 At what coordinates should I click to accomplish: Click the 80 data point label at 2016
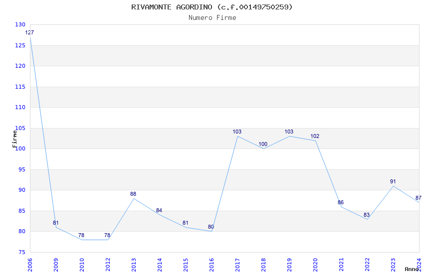click(x=211, y=227)
